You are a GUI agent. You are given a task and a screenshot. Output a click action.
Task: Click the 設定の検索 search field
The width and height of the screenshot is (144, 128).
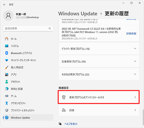(28, 29)
